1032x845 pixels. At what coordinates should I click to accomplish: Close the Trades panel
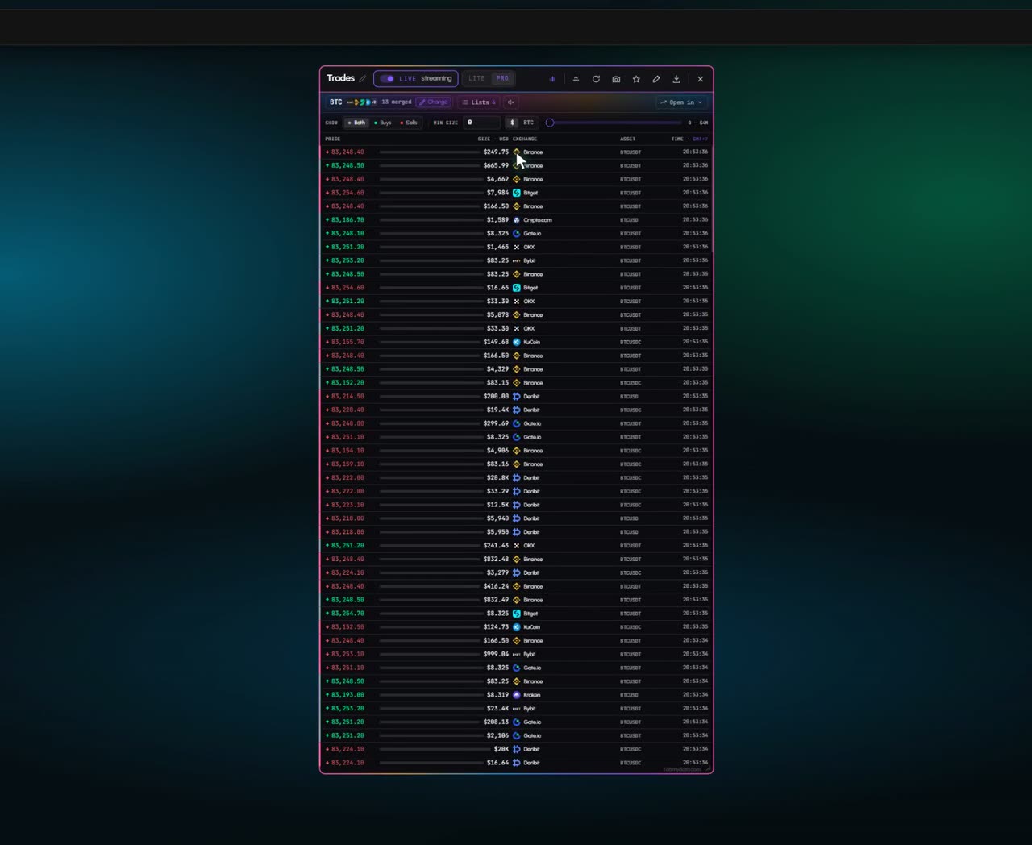[701, 79]
